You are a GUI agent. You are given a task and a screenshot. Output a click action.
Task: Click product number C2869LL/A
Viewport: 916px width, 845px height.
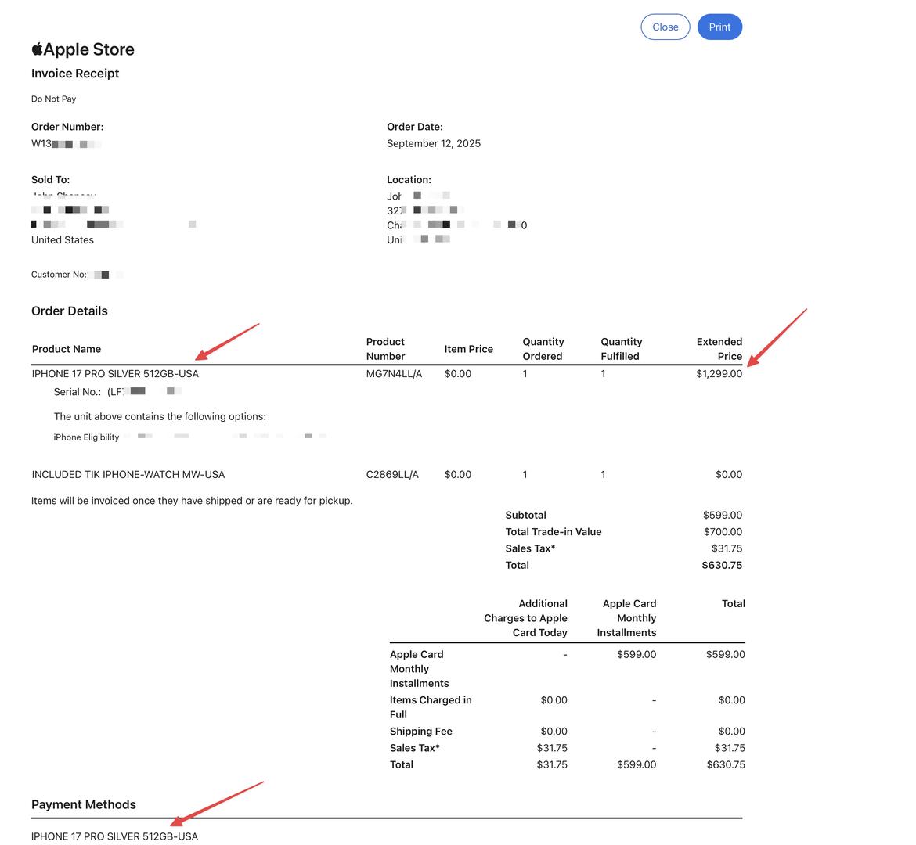392,475
